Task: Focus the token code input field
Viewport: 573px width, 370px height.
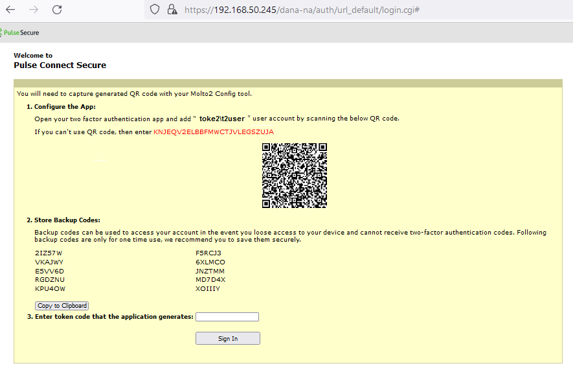Action: [x=227, y=317]
